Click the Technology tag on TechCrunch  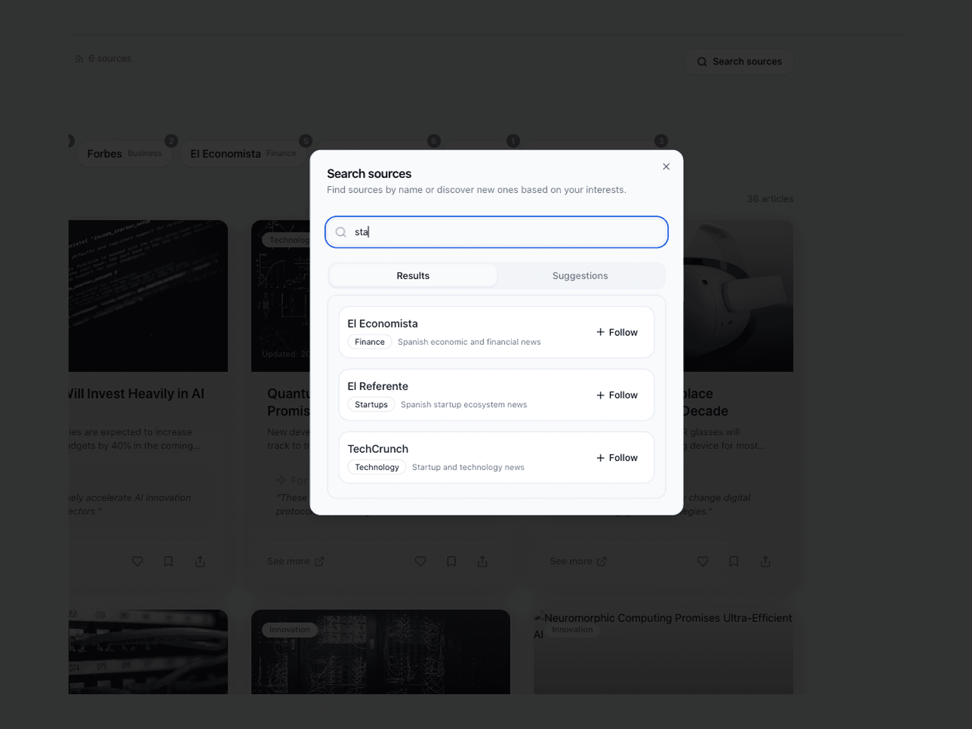pos(377,467)
